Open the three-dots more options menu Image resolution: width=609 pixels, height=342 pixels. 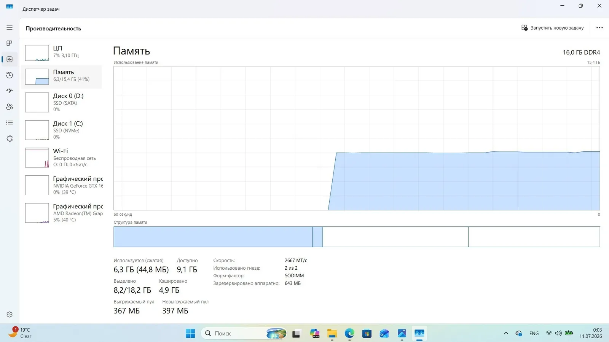[x=599, y=28]
